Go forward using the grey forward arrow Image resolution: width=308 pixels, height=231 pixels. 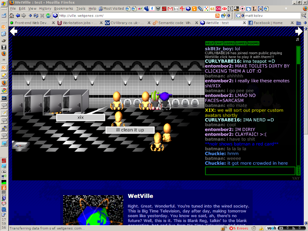(24, 15)
